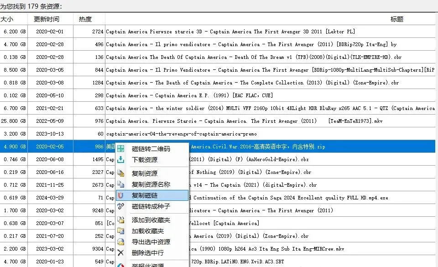The height and width of the screenshot is (267, 438).
Task: Select the date cell 2020-01-23
Action: click(50, 262)
